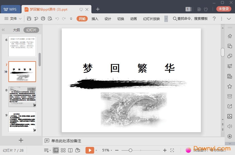Image resolution: width=235 pixels, height=155 pixels.
Task: Click the WPS home tab
Action: click(x=11, y=9)
